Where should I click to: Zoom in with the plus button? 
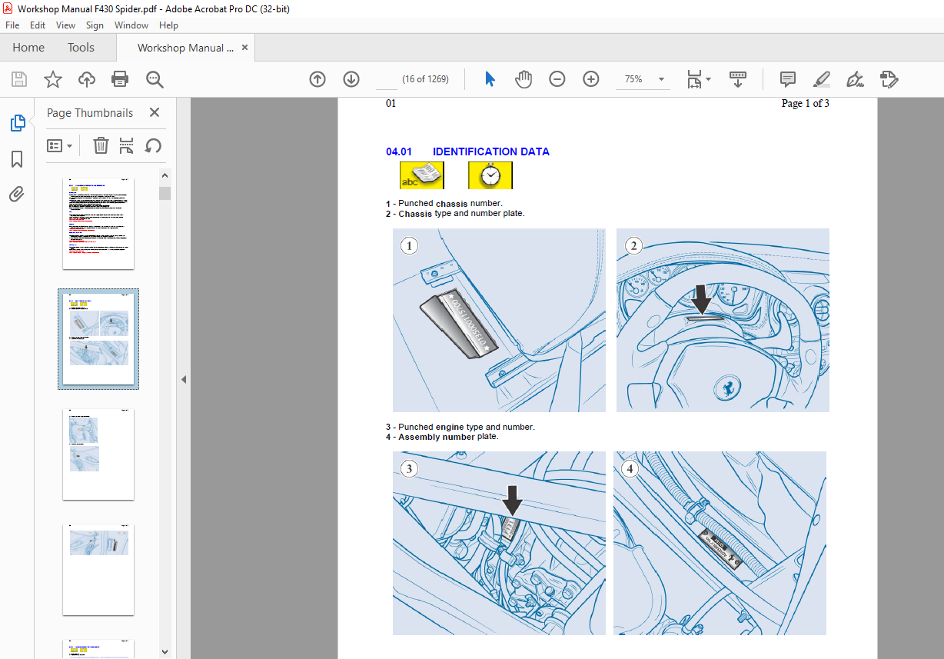coord(591,79)
